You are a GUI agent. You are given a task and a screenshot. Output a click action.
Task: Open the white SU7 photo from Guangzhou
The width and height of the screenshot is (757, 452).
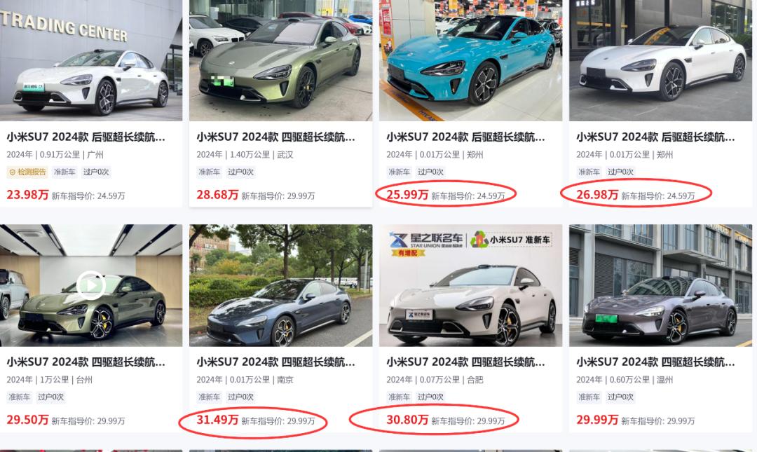coord(91,60)
